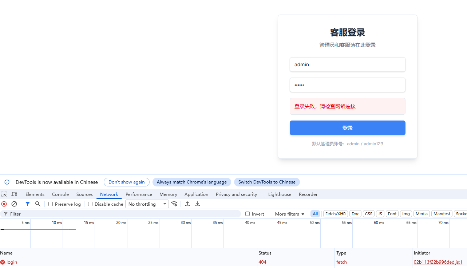Switch to the Elements tab
467x268 pixels.
pos(35,194)
